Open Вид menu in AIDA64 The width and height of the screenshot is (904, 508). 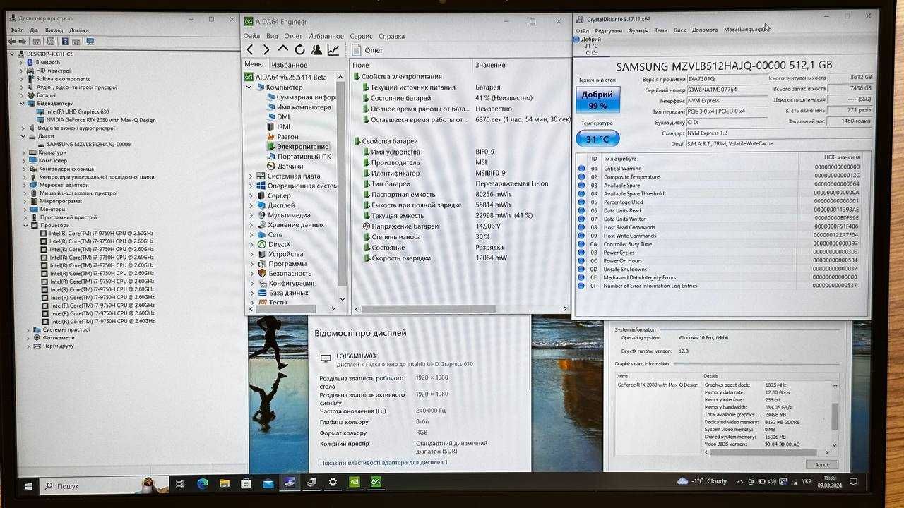point(272,36)
